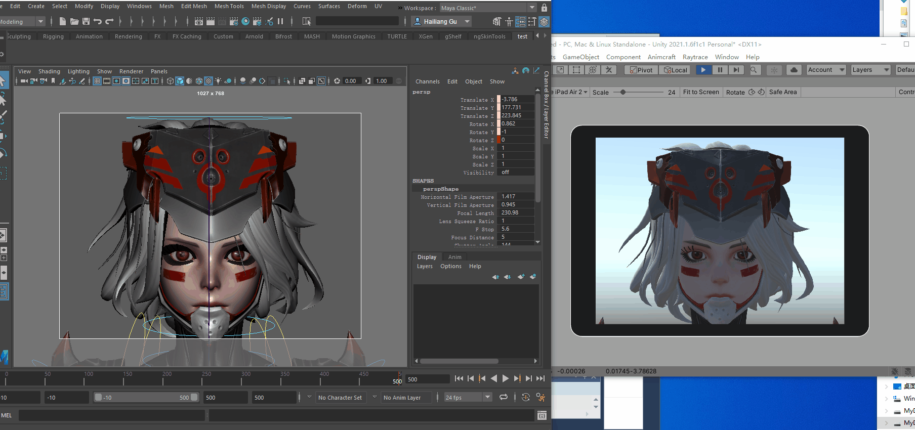This screenshot has width=915, height=430.
Task: Open the Unity Layers dropdown
Action: [x=870, y=70]
